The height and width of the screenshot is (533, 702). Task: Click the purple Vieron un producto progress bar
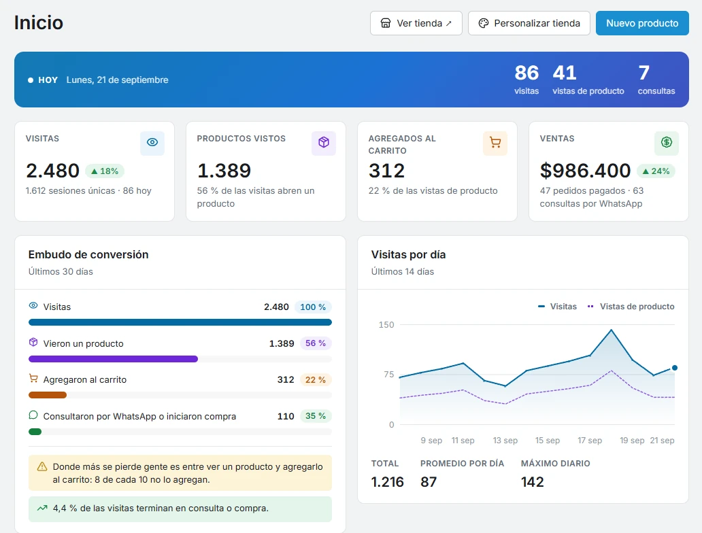click(x=114, y=359)
